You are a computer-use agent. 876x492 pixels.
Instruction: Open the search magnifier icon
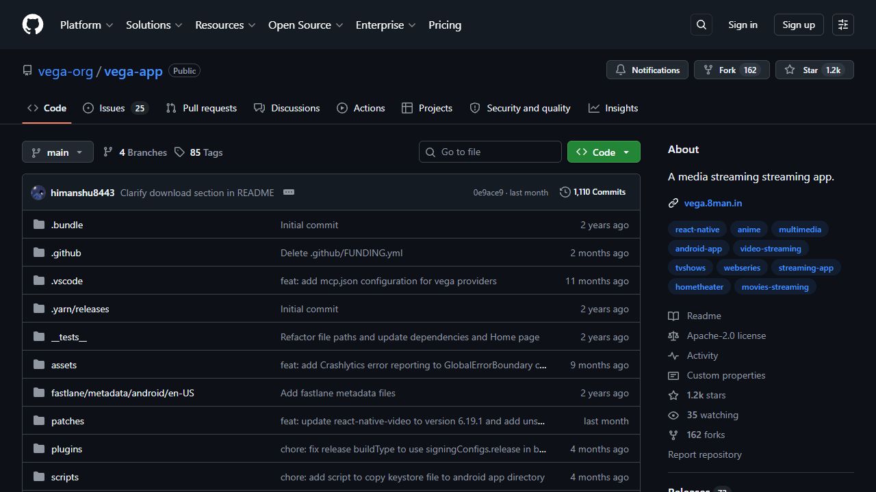point(701,25)
